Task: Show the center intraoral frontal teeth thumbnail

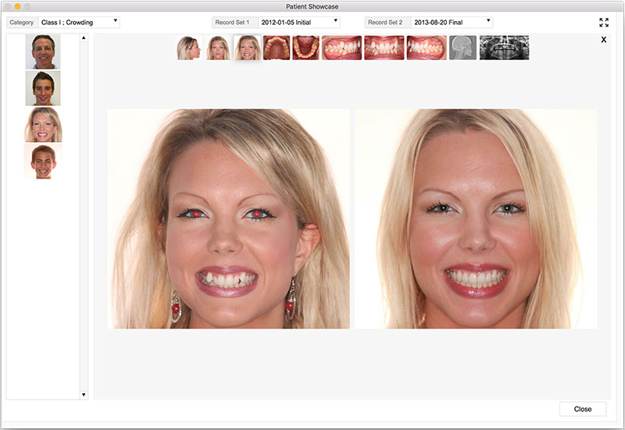Action: 384,48
